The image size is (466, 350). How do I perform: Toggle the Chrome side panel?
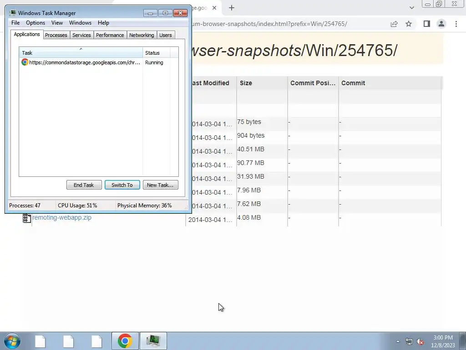pos(427,24)
